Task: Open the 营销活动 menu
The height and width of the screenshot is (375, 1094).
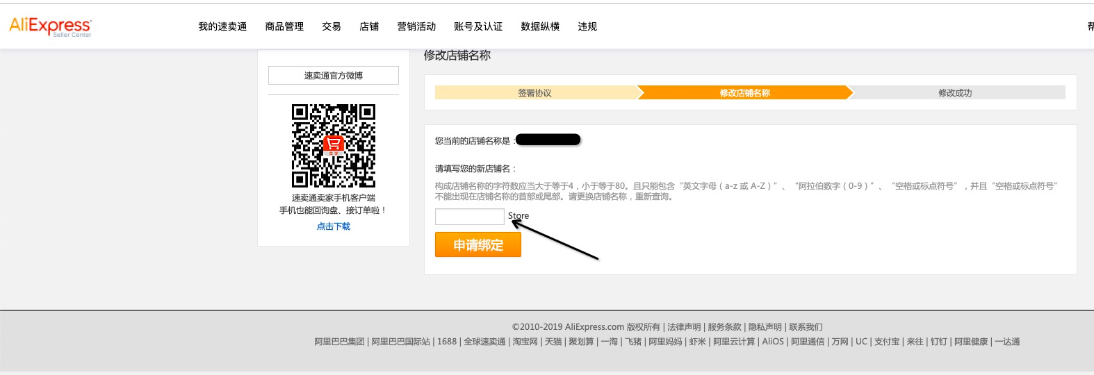Action: [x=416, y=26]
